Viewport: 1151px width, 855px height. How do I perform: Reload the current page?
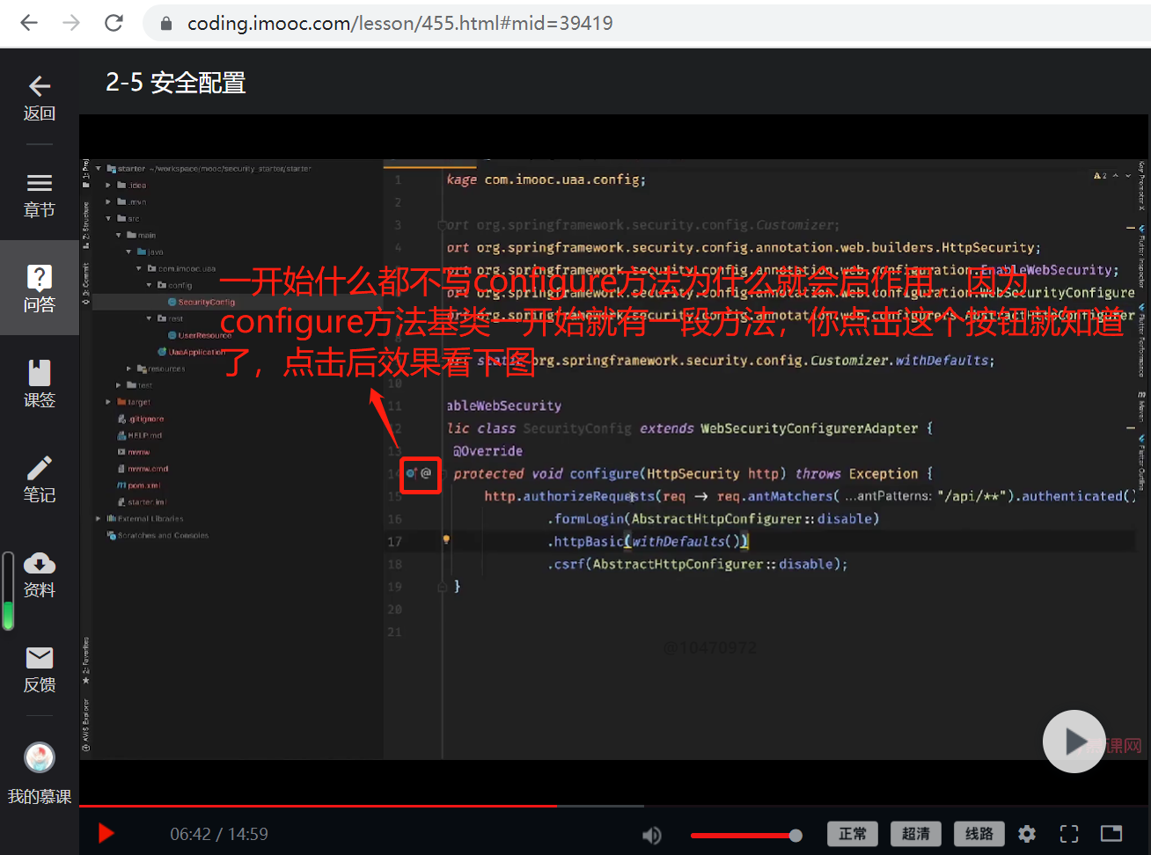point(114,23)
